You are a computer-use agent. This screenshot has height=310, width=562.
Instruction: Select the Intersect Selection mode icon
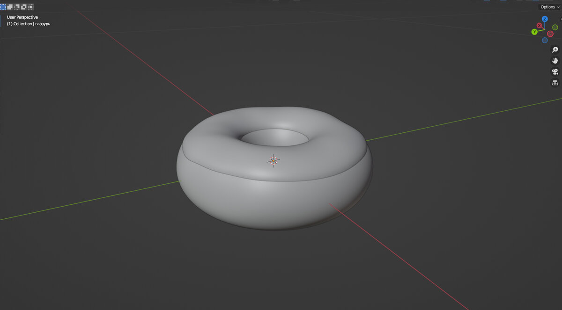(x=31, y=7)
